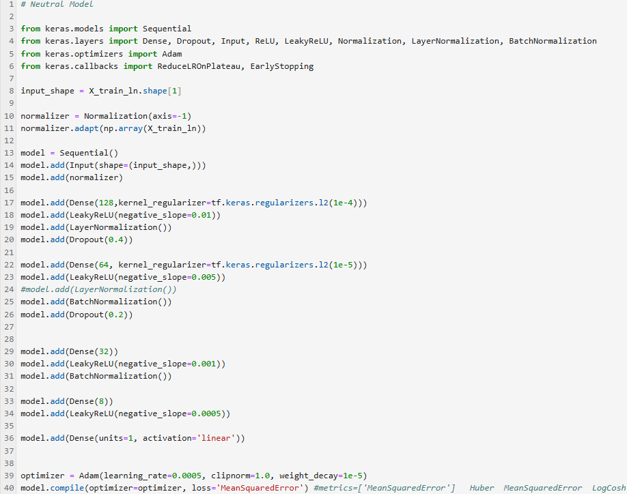Click line number 36 in the gutter

[x=10, y=438]
